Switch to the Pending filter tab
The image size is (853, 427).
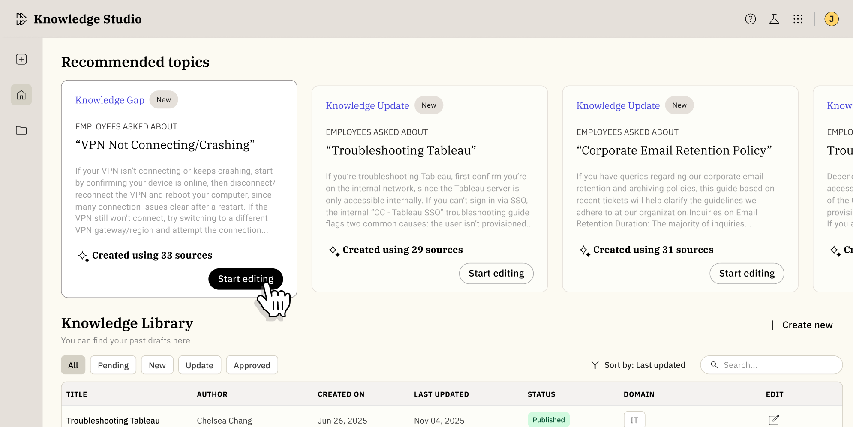113,365
